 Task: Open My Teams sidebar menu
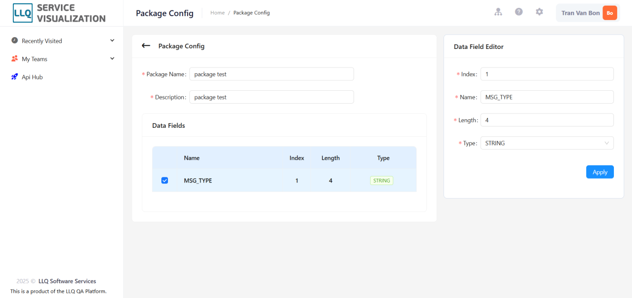tap(62, 59)
